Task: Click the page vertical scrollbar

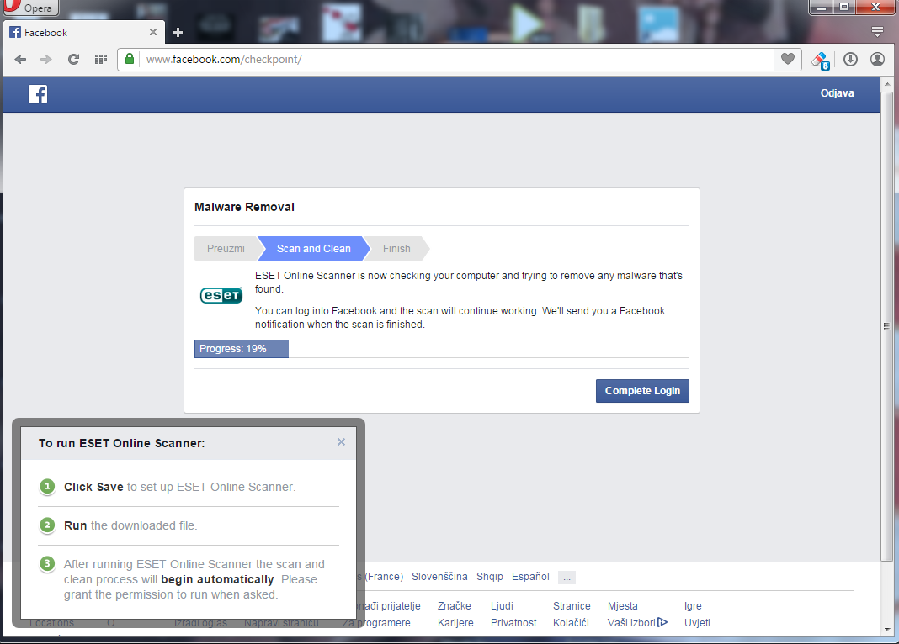Action: coord(886,325)
